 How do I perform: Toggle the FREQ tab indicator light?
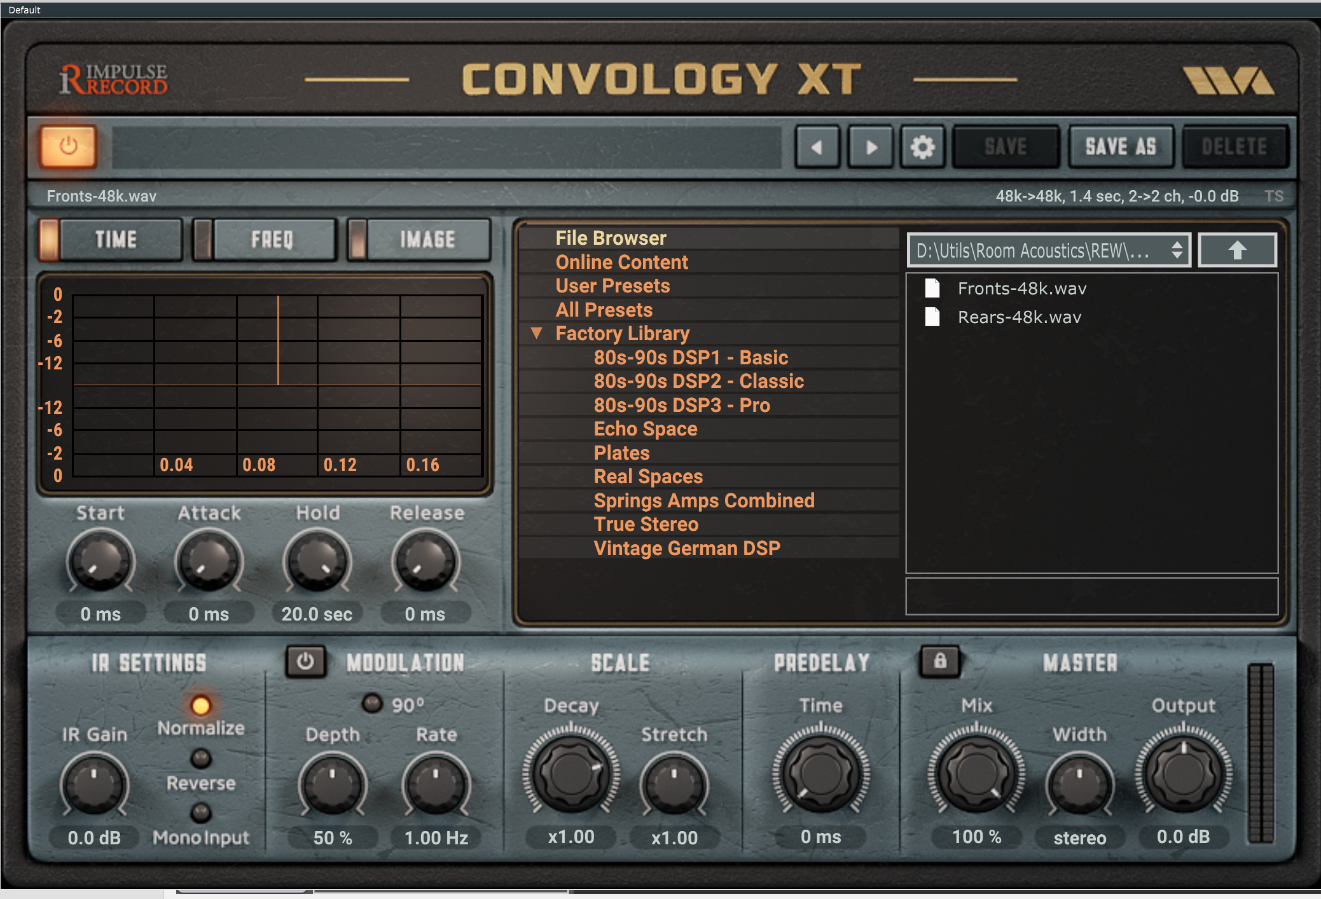coord(202,240)
